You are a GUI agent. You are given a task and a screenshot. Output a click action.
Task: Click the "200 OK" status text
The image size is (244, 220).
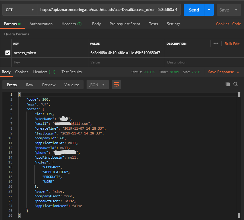point(149,72)
